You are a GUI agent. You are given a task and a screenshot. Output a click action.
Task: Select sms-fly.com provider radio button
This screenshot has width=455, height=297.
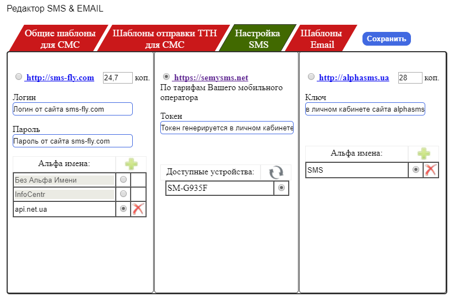click(19, 77)
